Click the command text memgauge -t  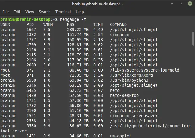73,19
